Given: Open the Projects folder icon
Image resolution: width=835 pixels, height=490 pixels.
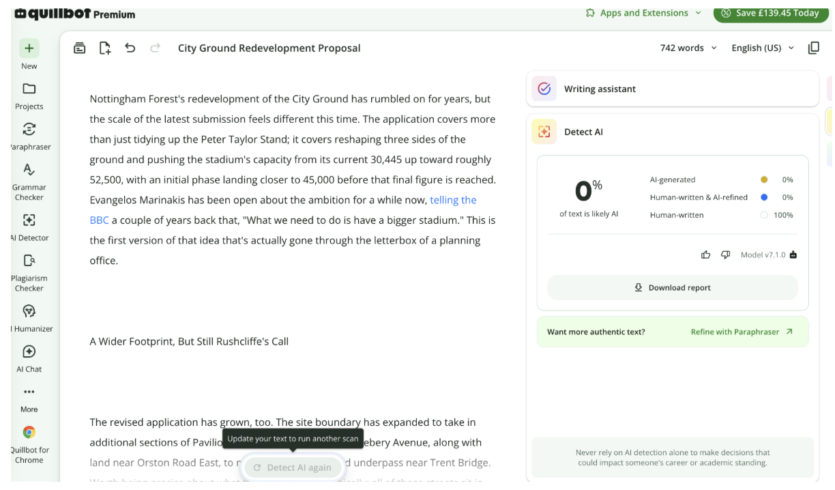Looking at the screenshot, I should point(29,89).
